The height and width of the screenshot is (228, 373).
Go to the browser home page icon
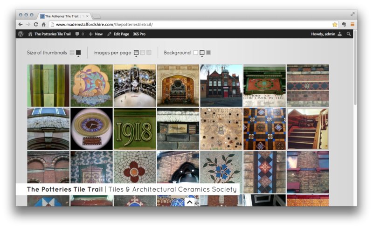coord(43,24)
